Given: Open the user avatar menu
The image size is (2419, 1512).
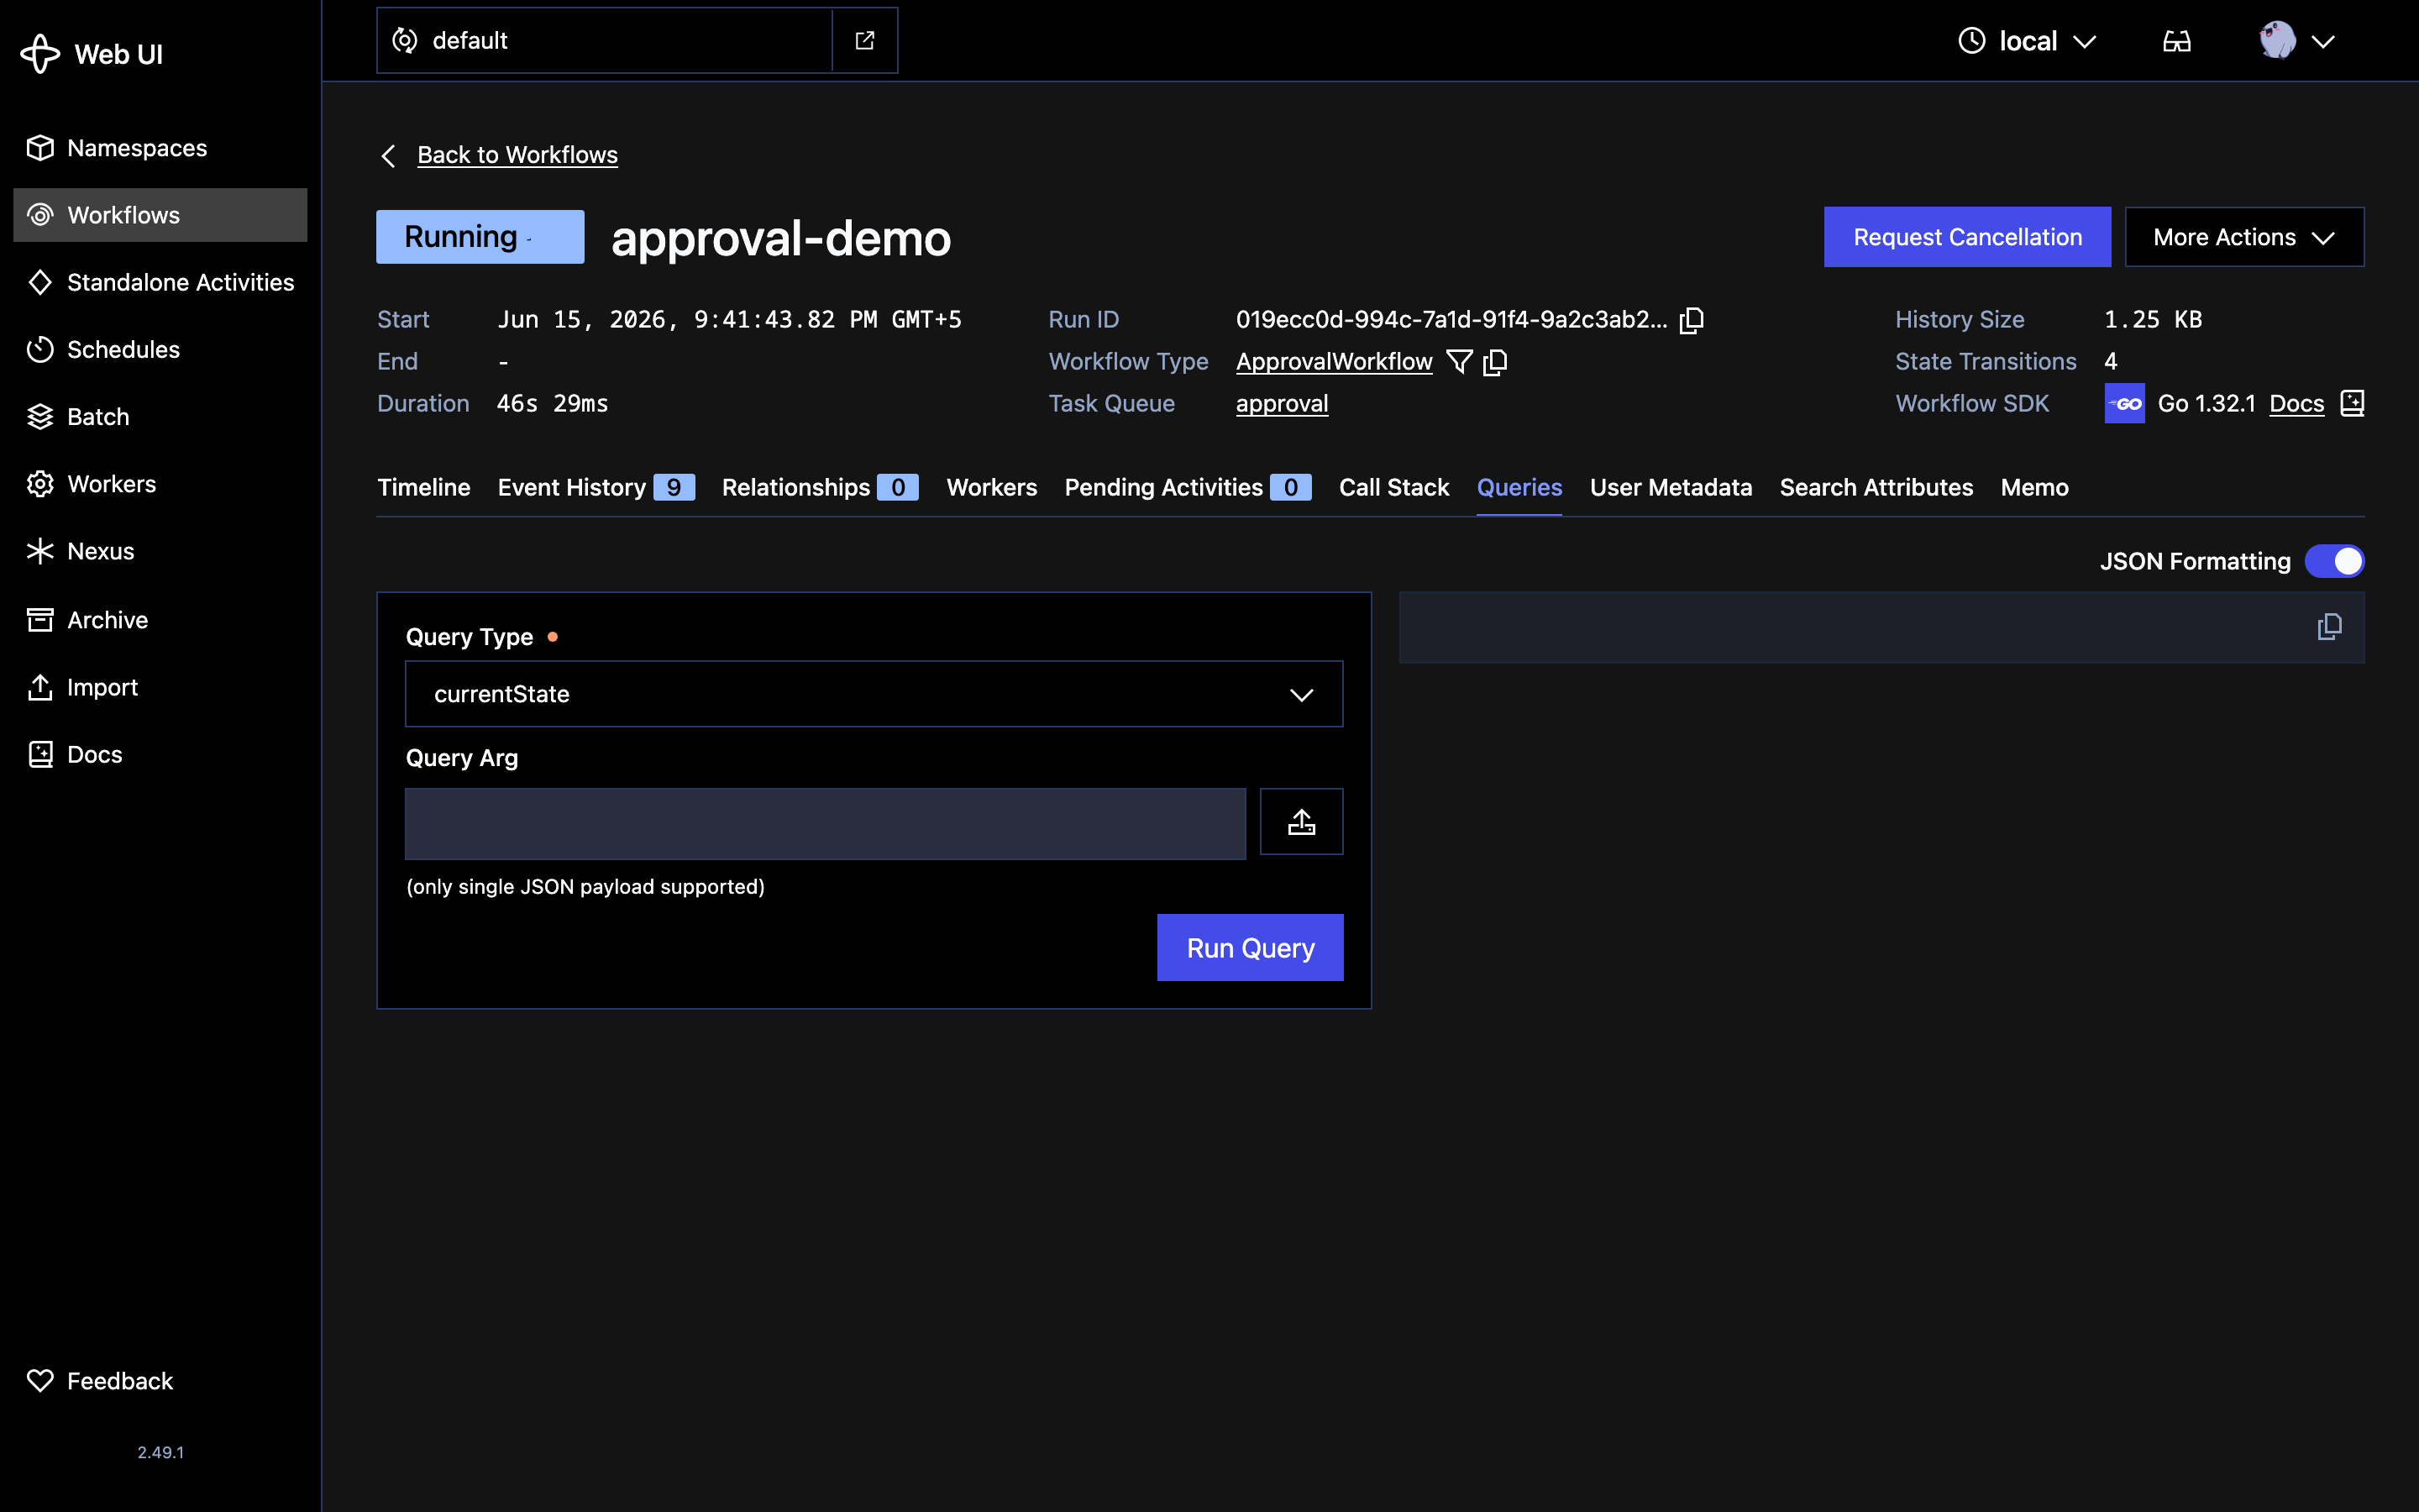Looking at the screenshot, I should (x=2296, y=41).
